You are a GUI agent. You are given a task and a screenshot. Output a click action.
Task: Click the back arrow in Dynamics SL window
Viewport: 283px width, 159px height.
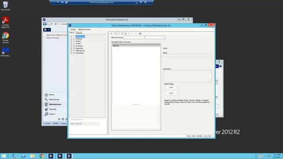[45, 24]
